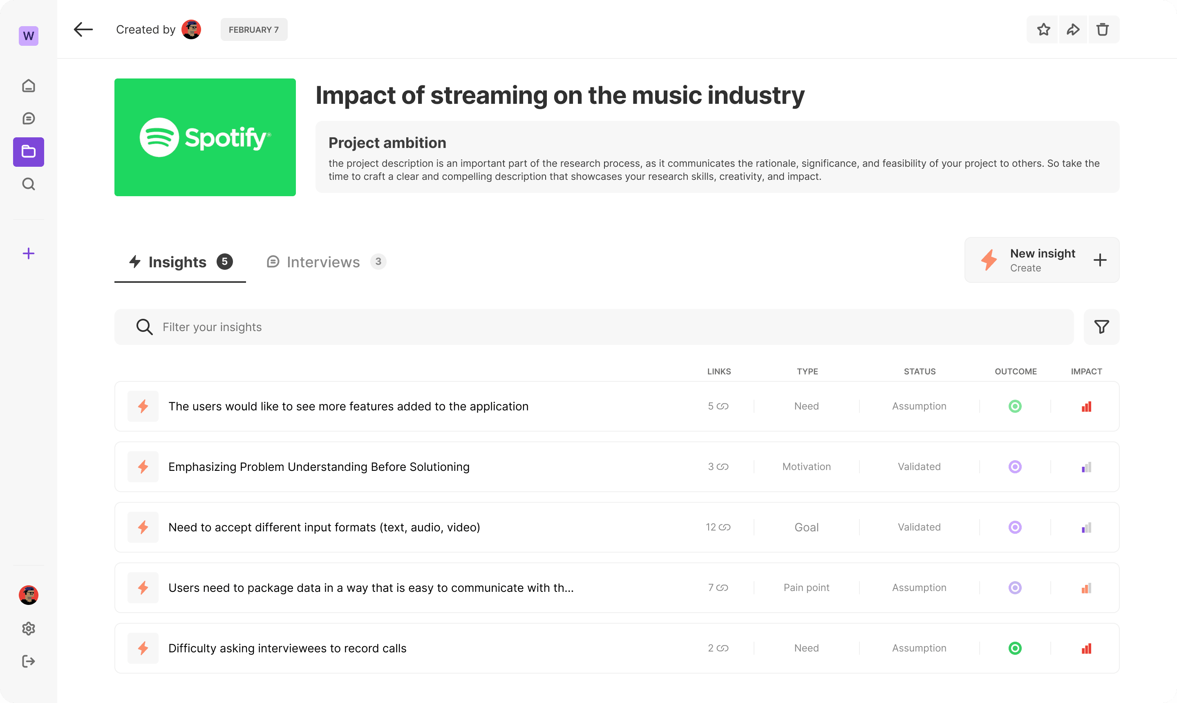Click the plus icon in New insight card
The width and height of the screenshot is (1177, 703).
tap(1100, 260)
